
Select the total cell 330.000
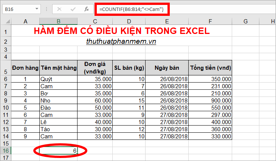point(210,136)
